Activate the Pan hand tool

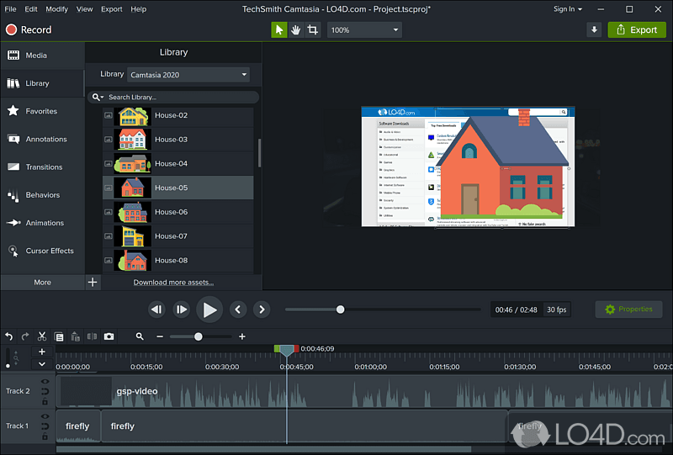pos(296,29)
